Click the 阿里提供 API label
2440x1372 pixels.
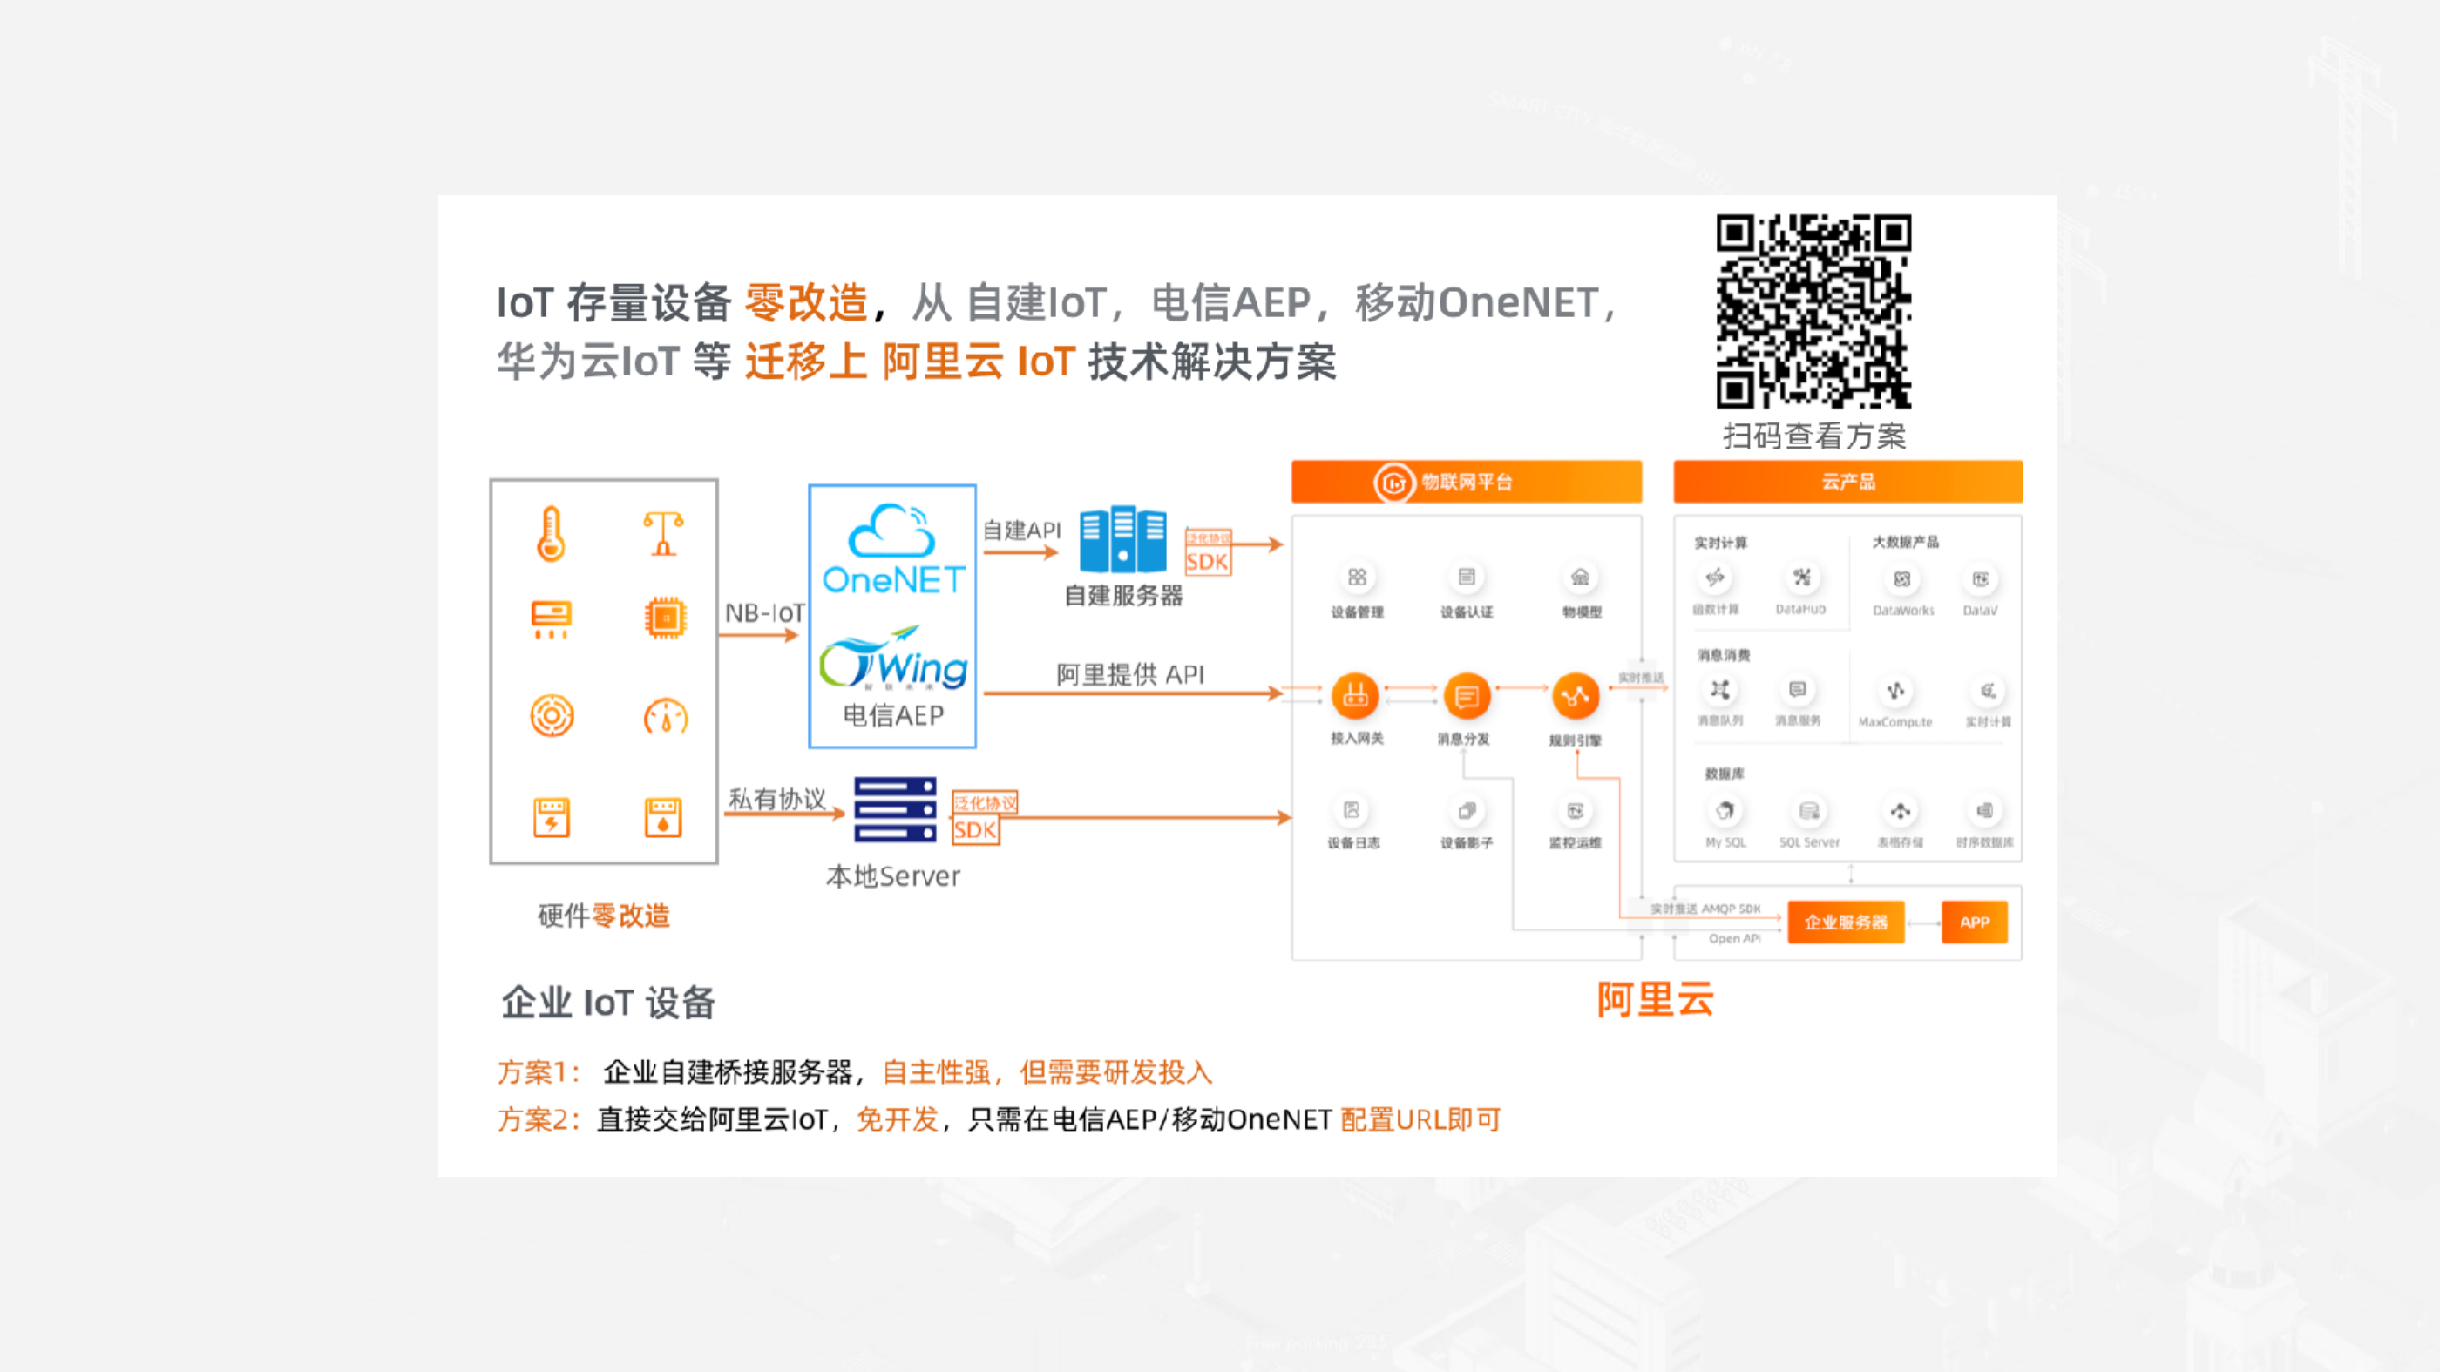click(1130, 675)
